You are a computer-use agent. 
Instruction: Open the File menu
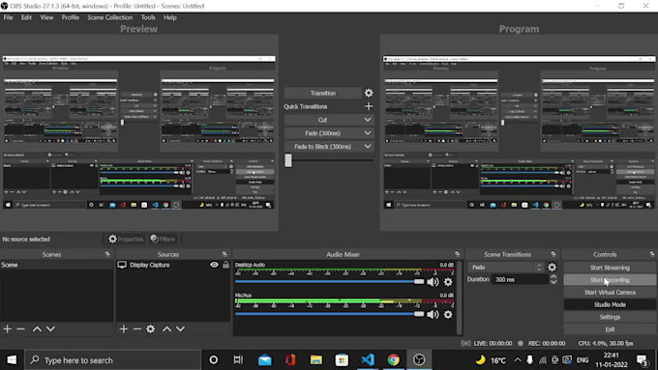click(8, 17)
